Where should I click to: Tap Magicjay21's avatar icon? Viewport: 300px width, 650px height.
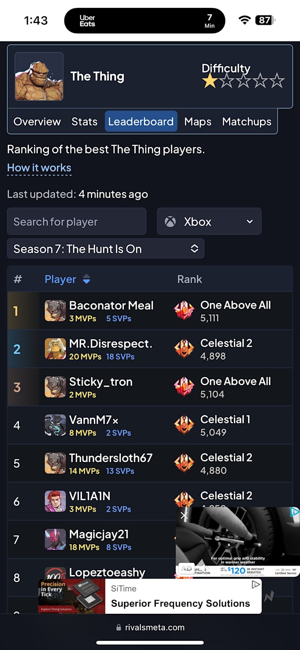(55, 539)
